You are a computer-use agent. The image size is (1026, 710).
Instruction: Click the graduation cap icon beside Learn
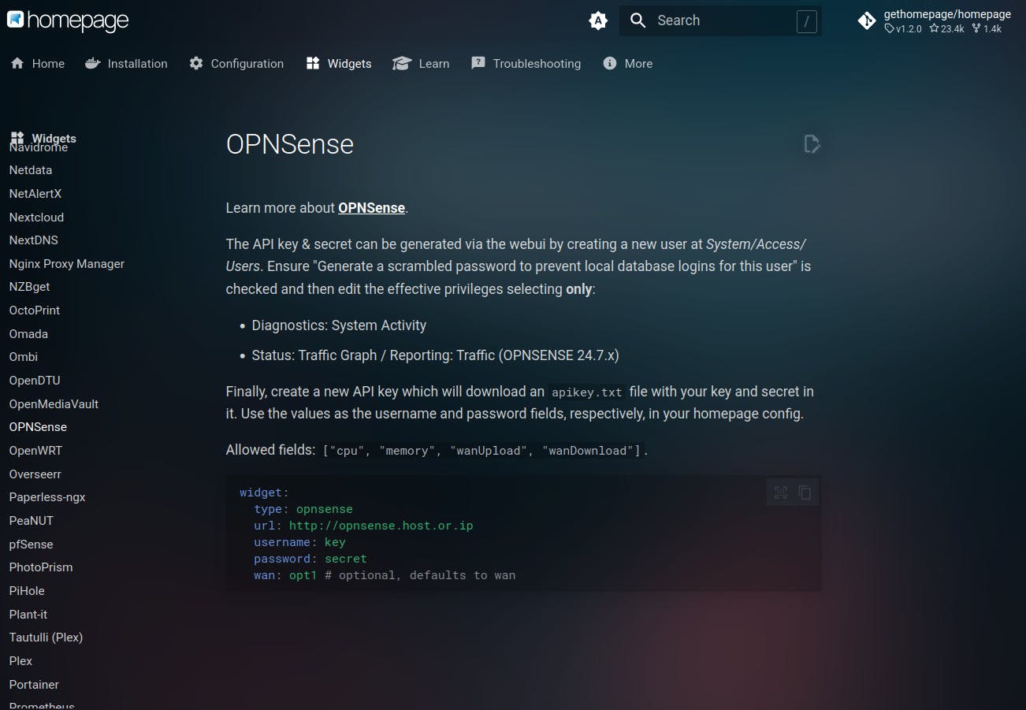point(402,63)
